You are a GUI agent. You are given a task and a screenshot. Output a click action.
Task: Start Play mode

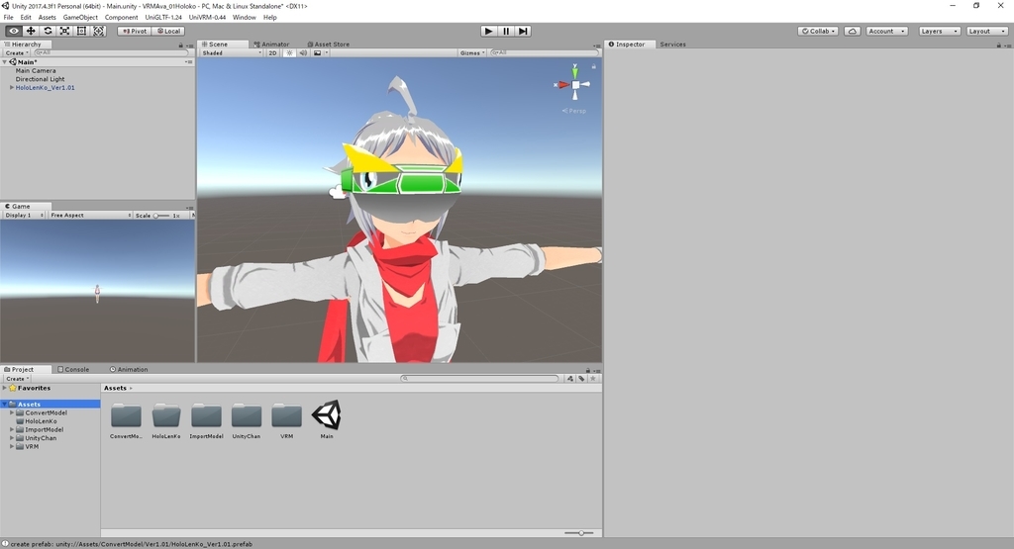(x=489, y=31)
